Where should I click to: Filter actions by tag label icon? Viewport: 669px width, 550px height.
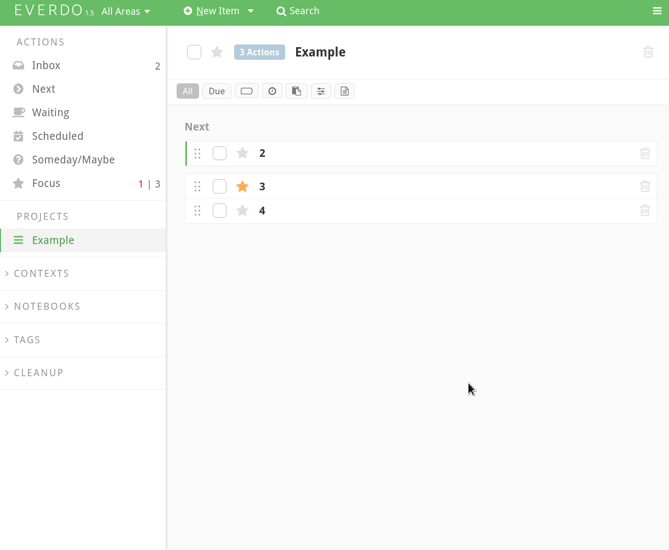click(x=246, y=91)
